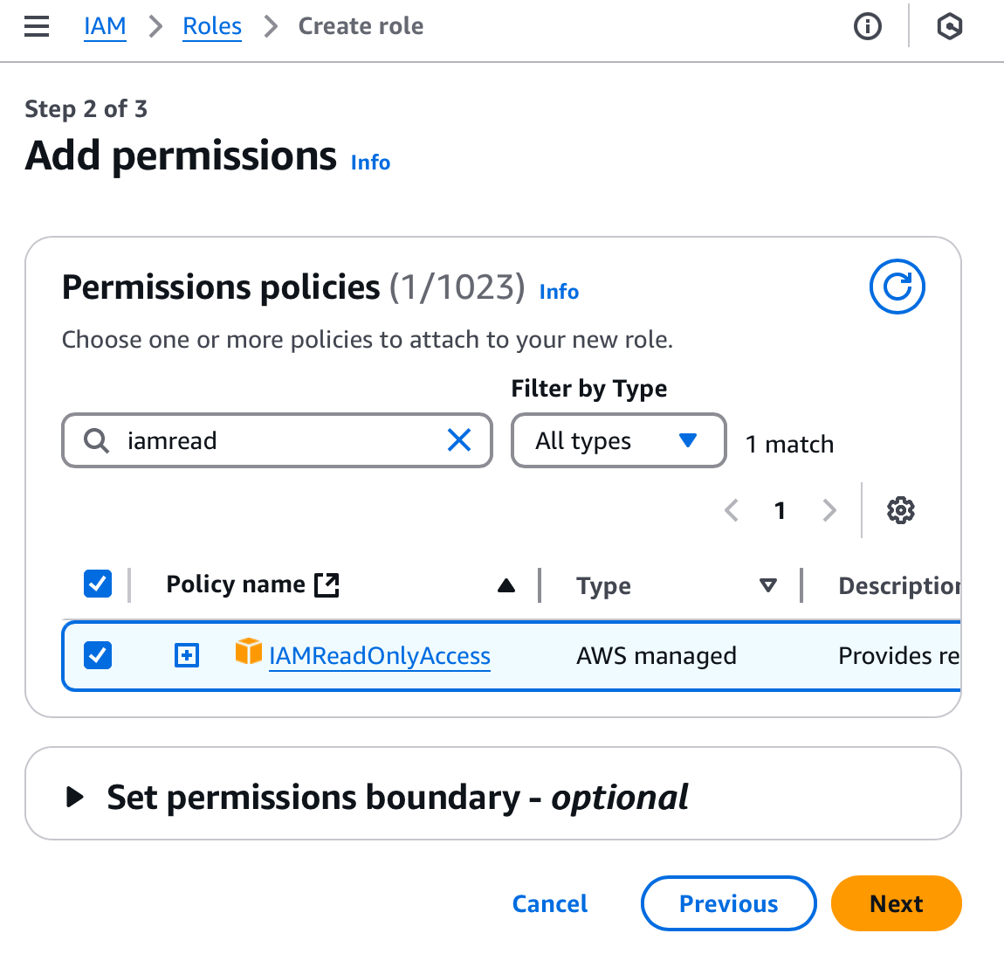1004x954 pixels.
Task: Go back with the Previous button
Action: point(728,903)
